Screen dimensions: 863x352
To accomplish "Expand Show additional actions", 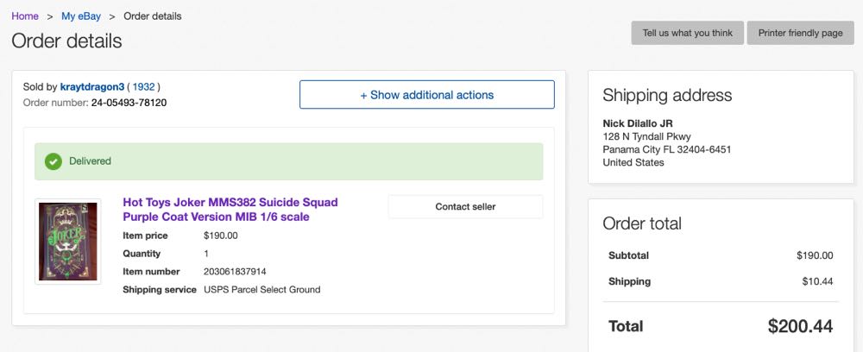I will click(x=426, y=95).
